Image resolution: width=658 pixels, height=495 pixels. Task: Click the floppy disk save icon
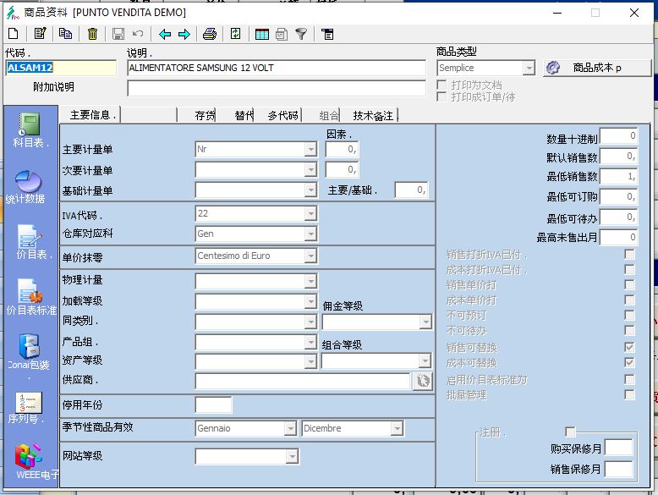(x=118, y=34)
